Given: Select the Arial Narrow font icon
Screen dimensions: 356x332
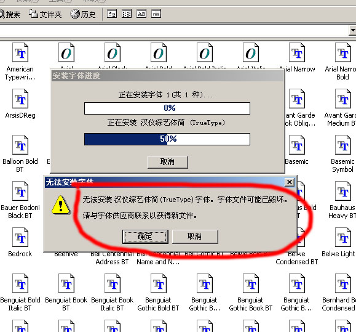Looking at the screenshot, I should [x=297, y=52].
